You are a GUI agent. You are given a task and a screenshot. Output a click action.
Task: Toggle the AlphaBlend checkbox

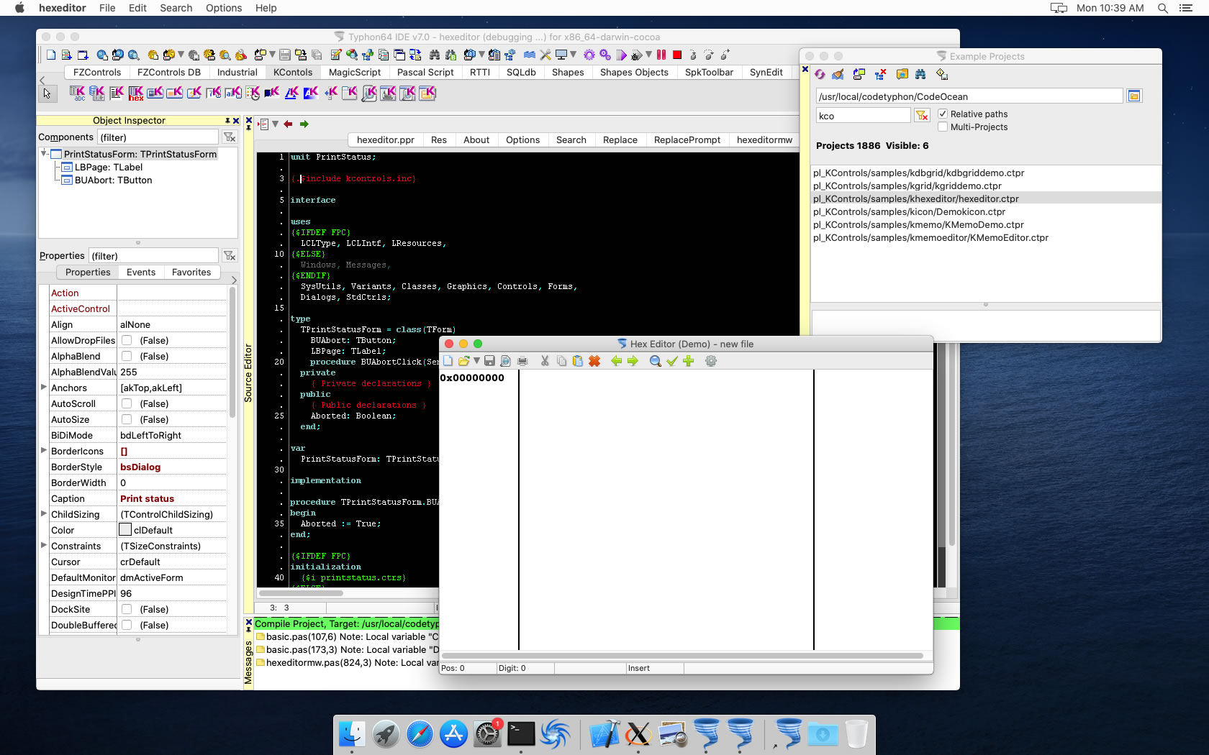[127, 356]
